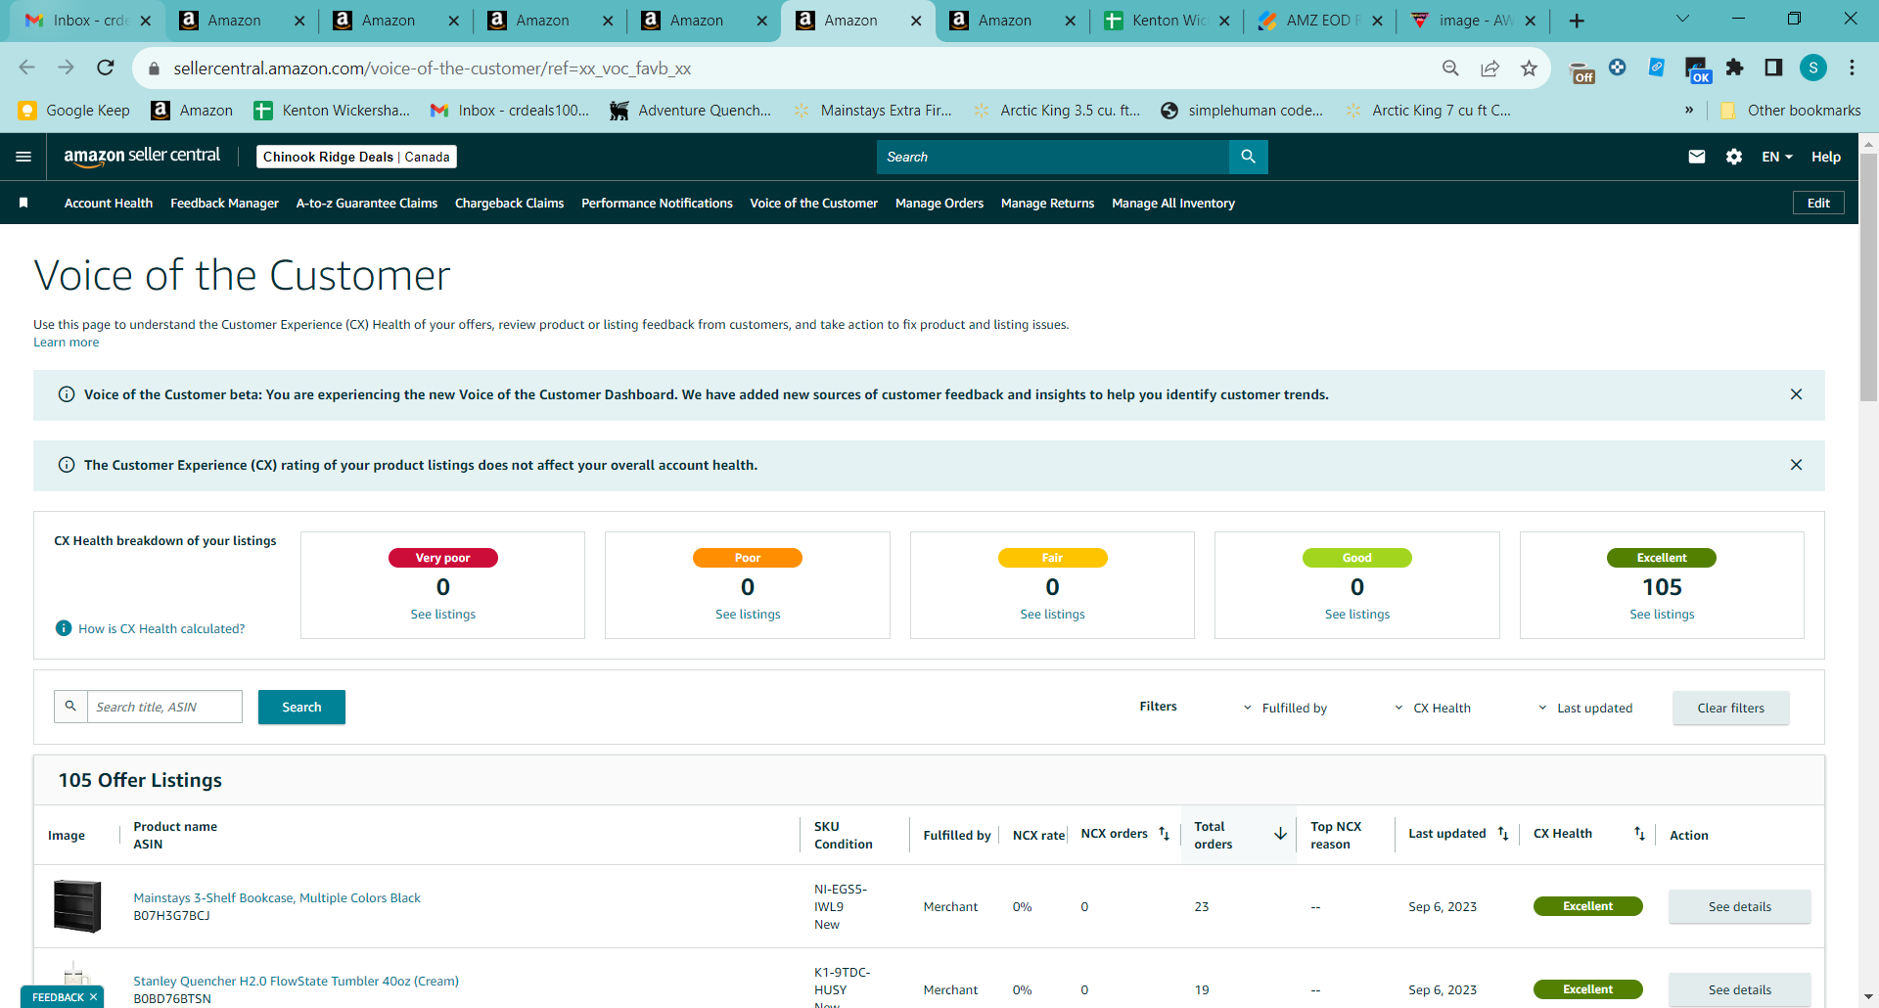Open the Seller Central hamburger menu
Image resolution: width=1879 pixels, height=1008 pixels.
(23, 157)
